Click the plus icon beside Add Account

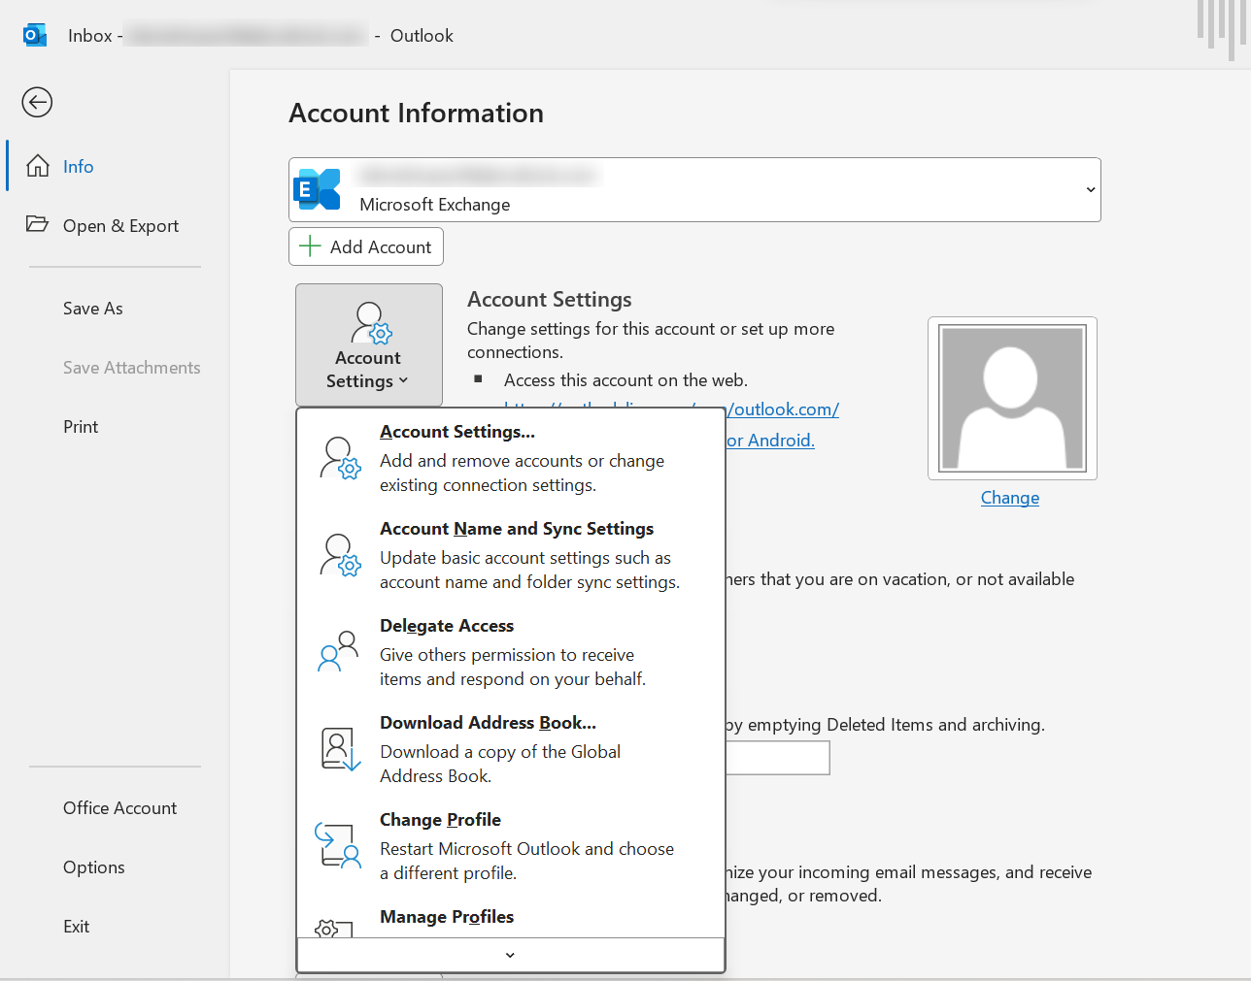[x=310, y=246]
